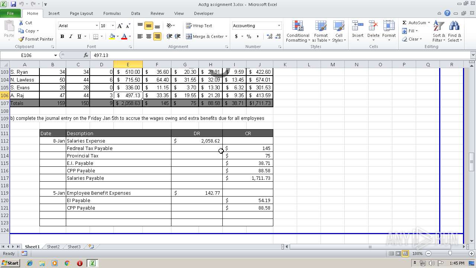
Task: Click the Windows Start button
Action: (x=10, y=263)
